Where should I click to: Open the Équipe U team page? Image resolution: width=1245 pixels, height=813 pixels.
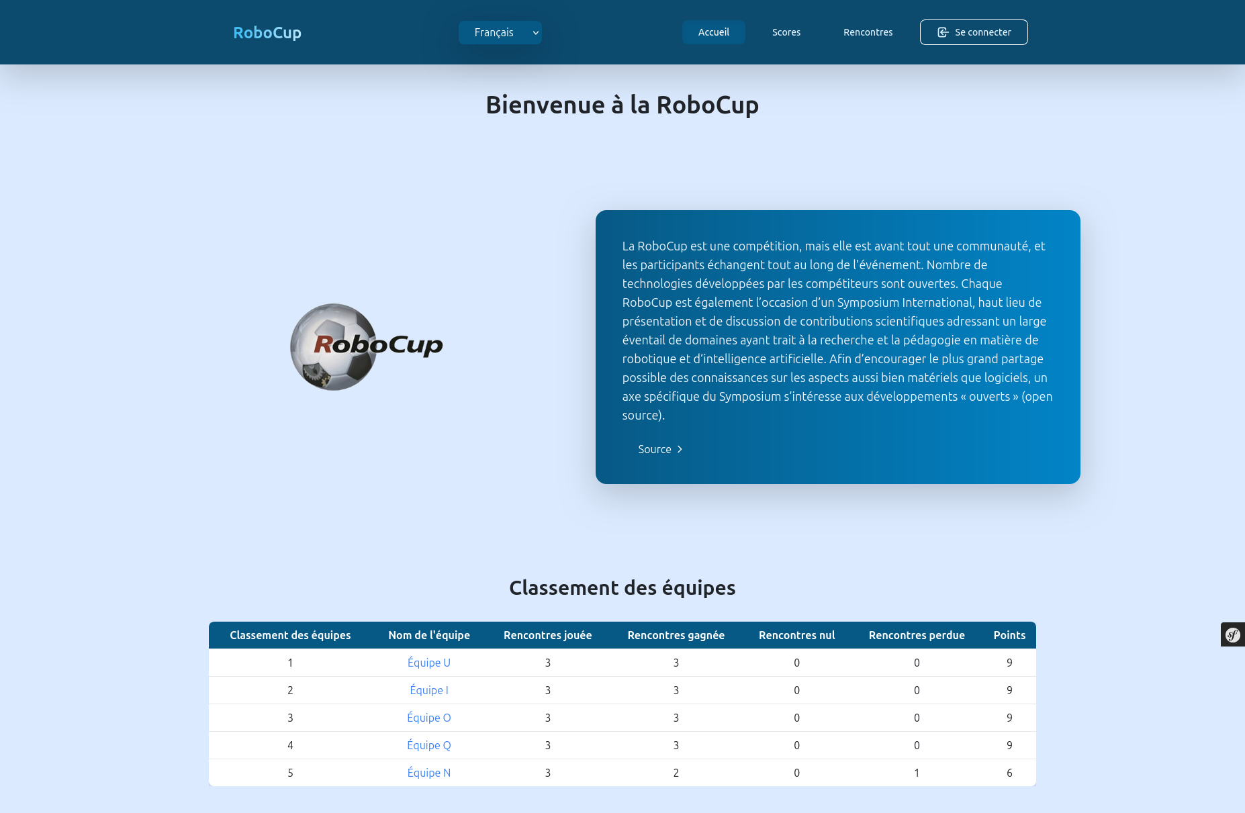pos(428,663)
